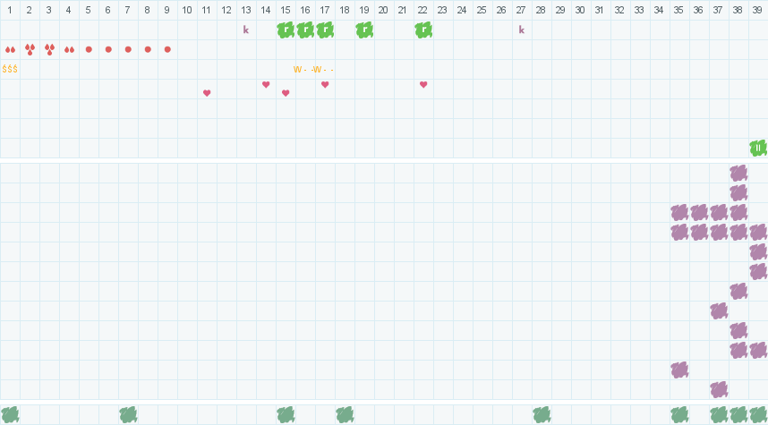Select the green 'r' marker in column 19
768x425 pixels.
[x=364, y=30]
